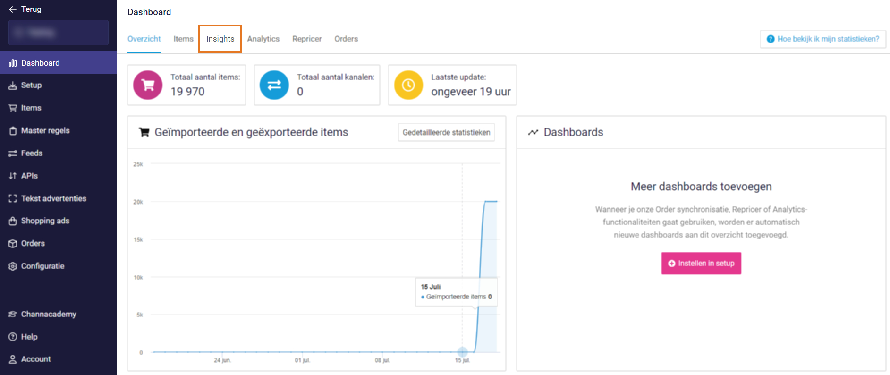Switch to the Analytics tab

point(263,39)
